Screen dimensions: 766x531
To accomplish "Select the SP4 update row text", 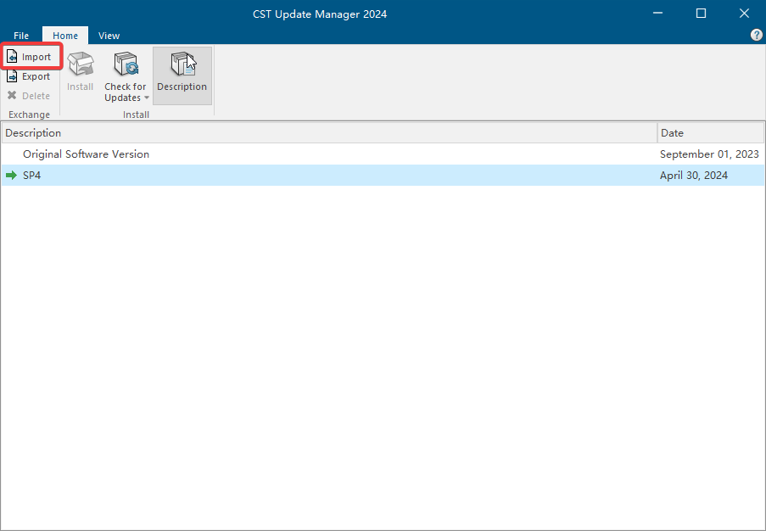I will pos(32,176).
